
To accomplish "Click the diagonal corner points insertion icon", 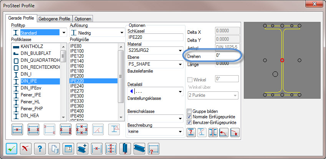I will [50, 129].
